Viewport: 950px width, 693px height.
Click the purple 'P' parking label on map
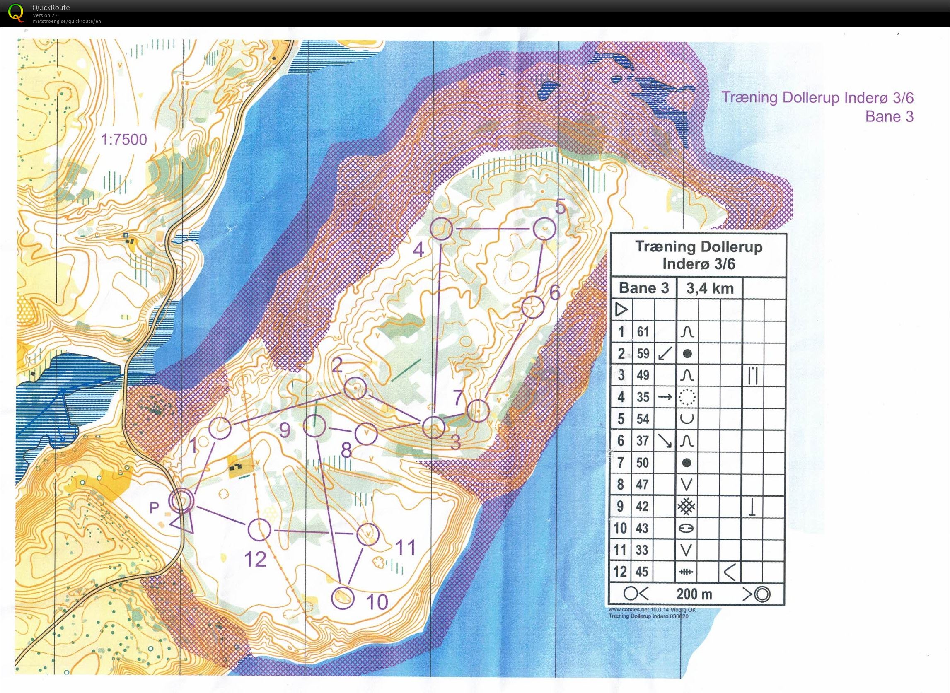tap(154, 508)
